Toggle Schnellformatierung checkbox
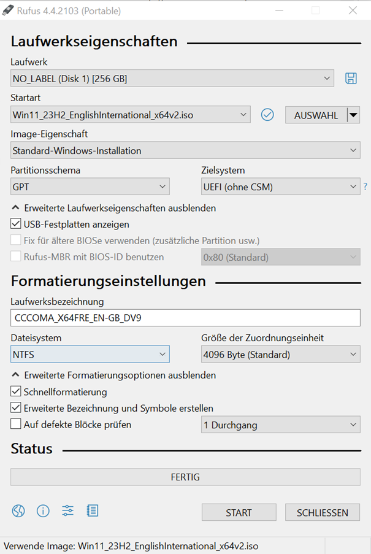 [15, 391]
